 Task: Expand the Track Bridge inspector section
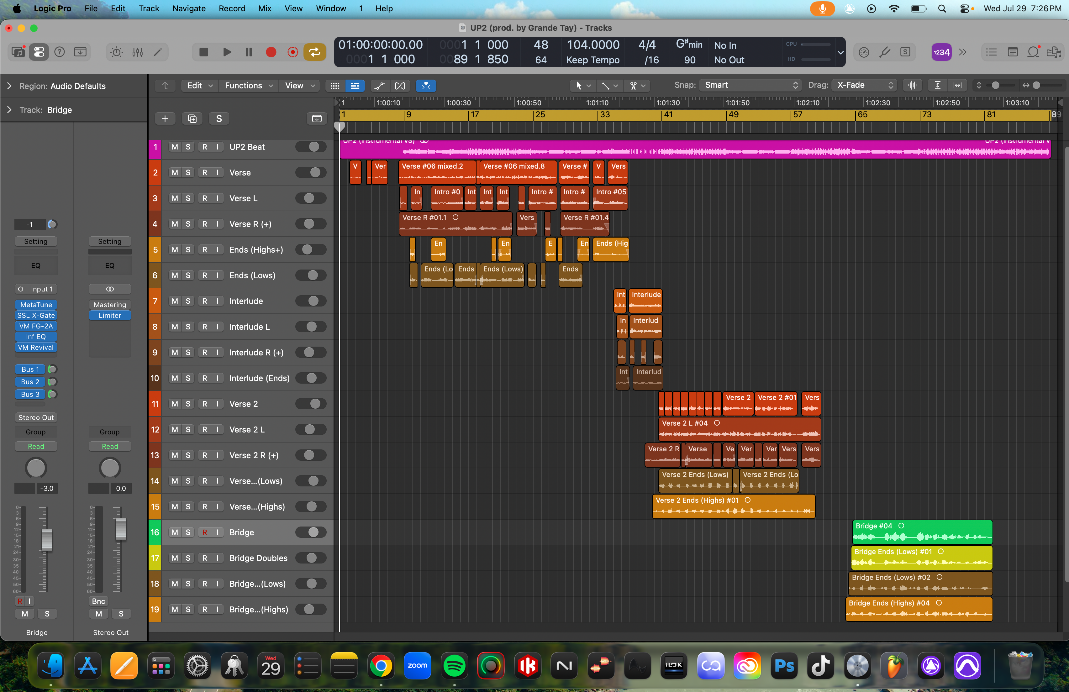9,110
